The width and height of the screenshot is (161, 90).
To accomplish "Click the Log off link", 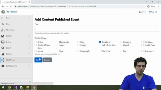I will (153, 12).
